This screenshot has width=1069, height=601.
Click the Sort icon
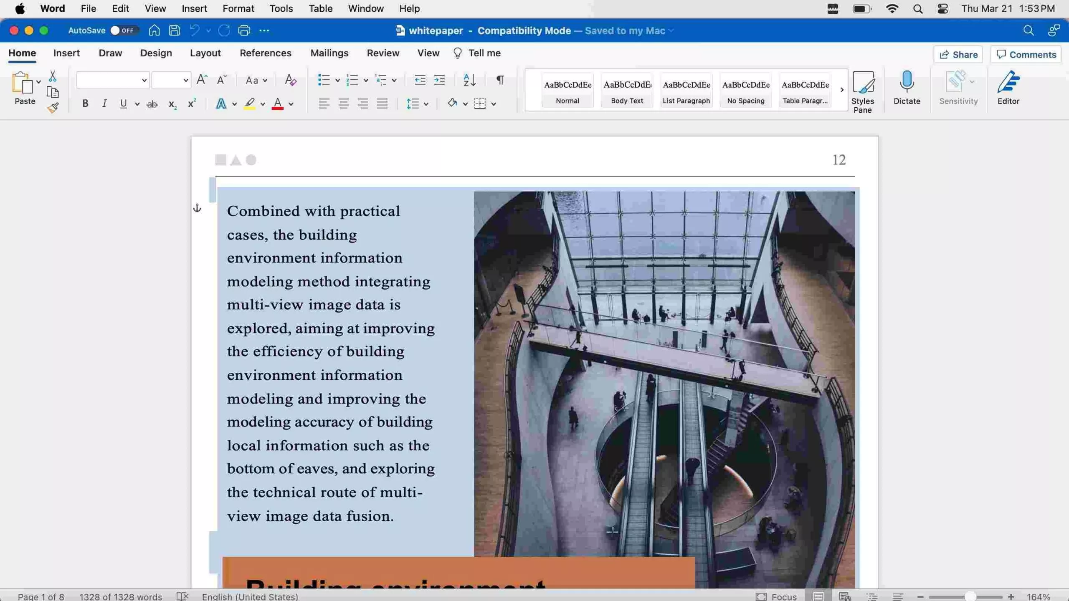(x=469, y=80)
